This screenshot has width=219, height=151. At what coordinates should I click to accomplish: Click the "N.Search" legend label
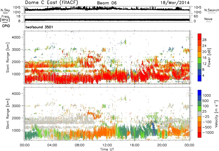point(211,10)
